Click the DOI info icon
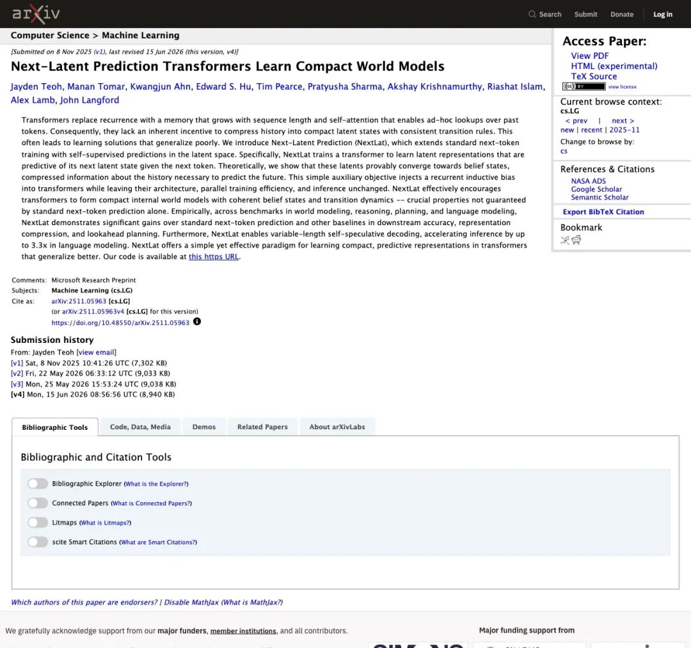The image size is (691, 648). (x=197, y=322)
